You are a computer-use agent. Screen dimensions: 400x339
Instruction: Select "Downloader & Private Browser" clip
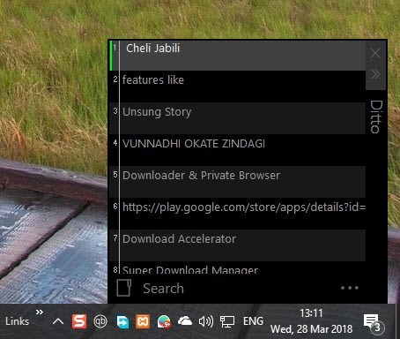237,182
